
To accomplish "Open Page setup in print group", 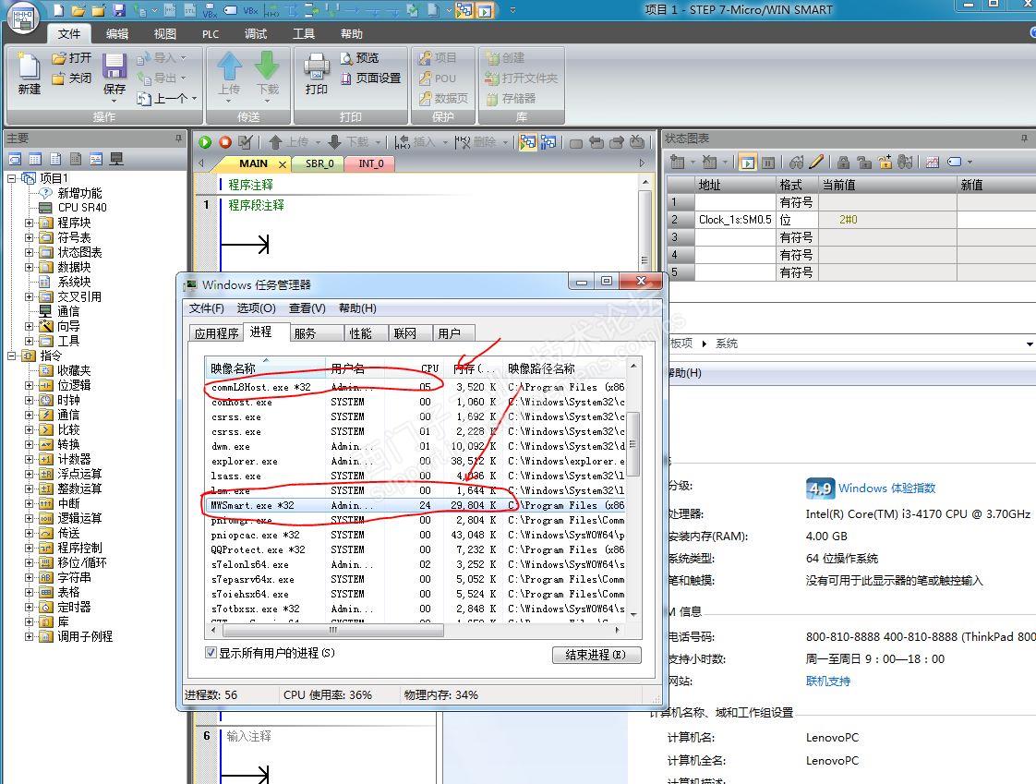I will point(370,78).
